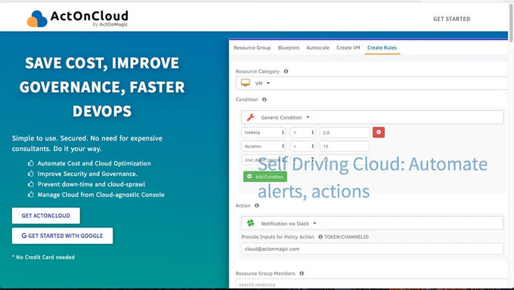Open the equals operator select for duration
Viewport: 514px width, 290px height.
[x=303, y=147]
